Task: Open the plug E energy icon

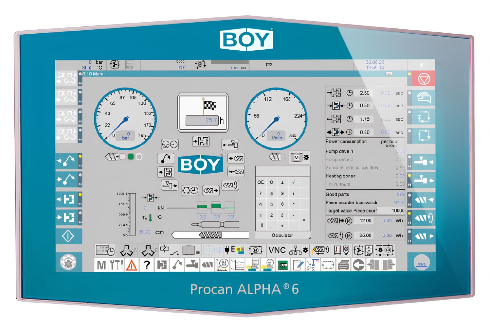Action: click(234, 251)
